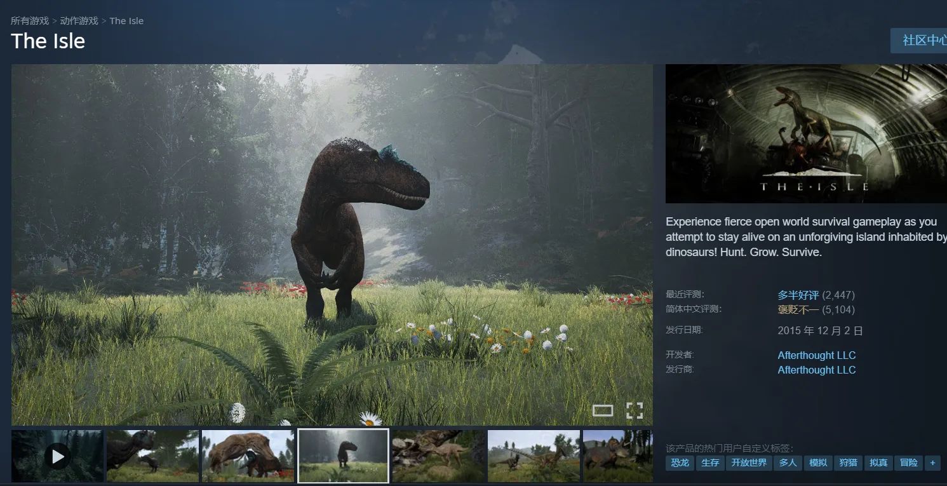The image size is (947, 486).
Task: Click the 开发者 label
Action: click(x=680, y=354)
